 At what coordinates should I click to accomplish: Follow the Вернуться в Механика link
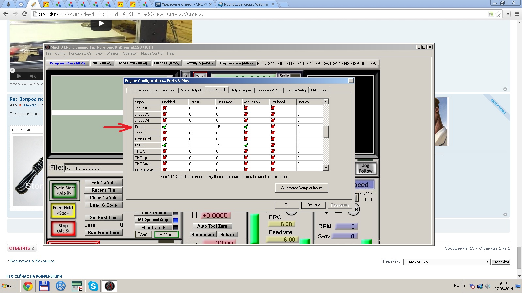[32, 261]
